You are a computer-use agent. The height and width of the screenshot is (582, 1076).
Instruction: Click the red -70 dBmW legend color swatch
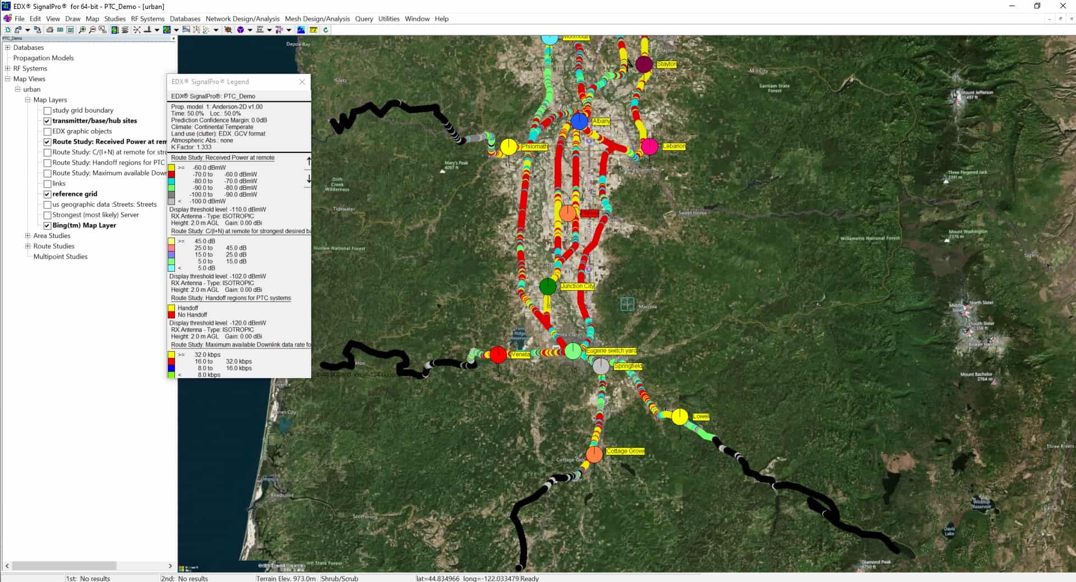171,175
